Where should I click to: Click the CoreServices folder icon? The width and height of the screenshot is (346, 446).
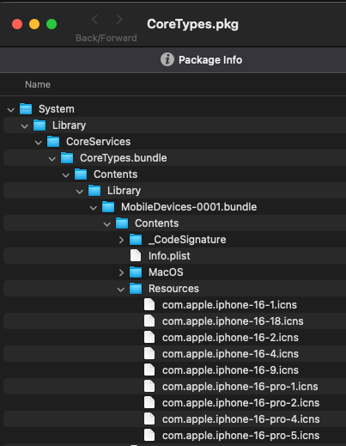pyautogui.click(x=53, y=142)
